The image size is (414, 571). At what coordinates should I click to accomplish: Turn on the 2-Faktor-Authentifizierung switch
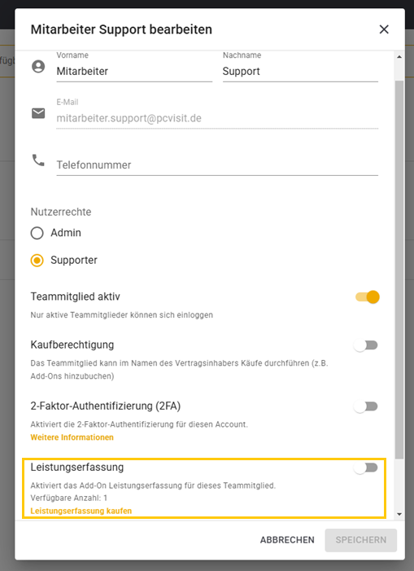point(366,406)
